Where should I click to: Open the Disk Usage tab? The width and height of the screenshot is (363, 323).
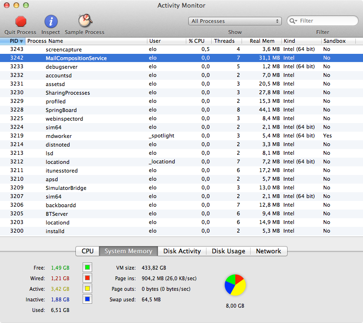coord(229,251)
